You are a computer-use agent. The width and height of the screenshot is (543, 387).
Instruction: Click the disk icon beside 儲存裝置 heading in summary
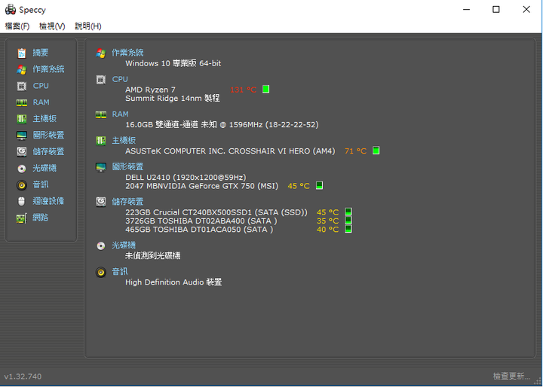coord(101,202)
